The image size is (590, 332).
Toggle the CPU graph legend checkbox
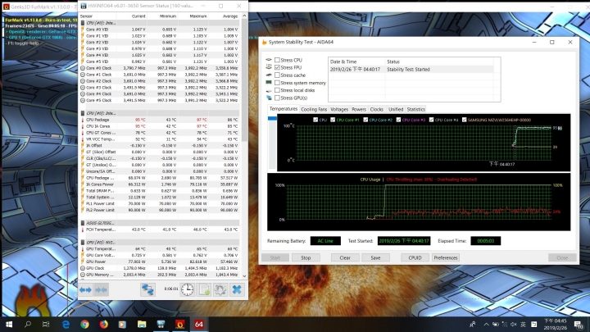(x=315, y=120)
